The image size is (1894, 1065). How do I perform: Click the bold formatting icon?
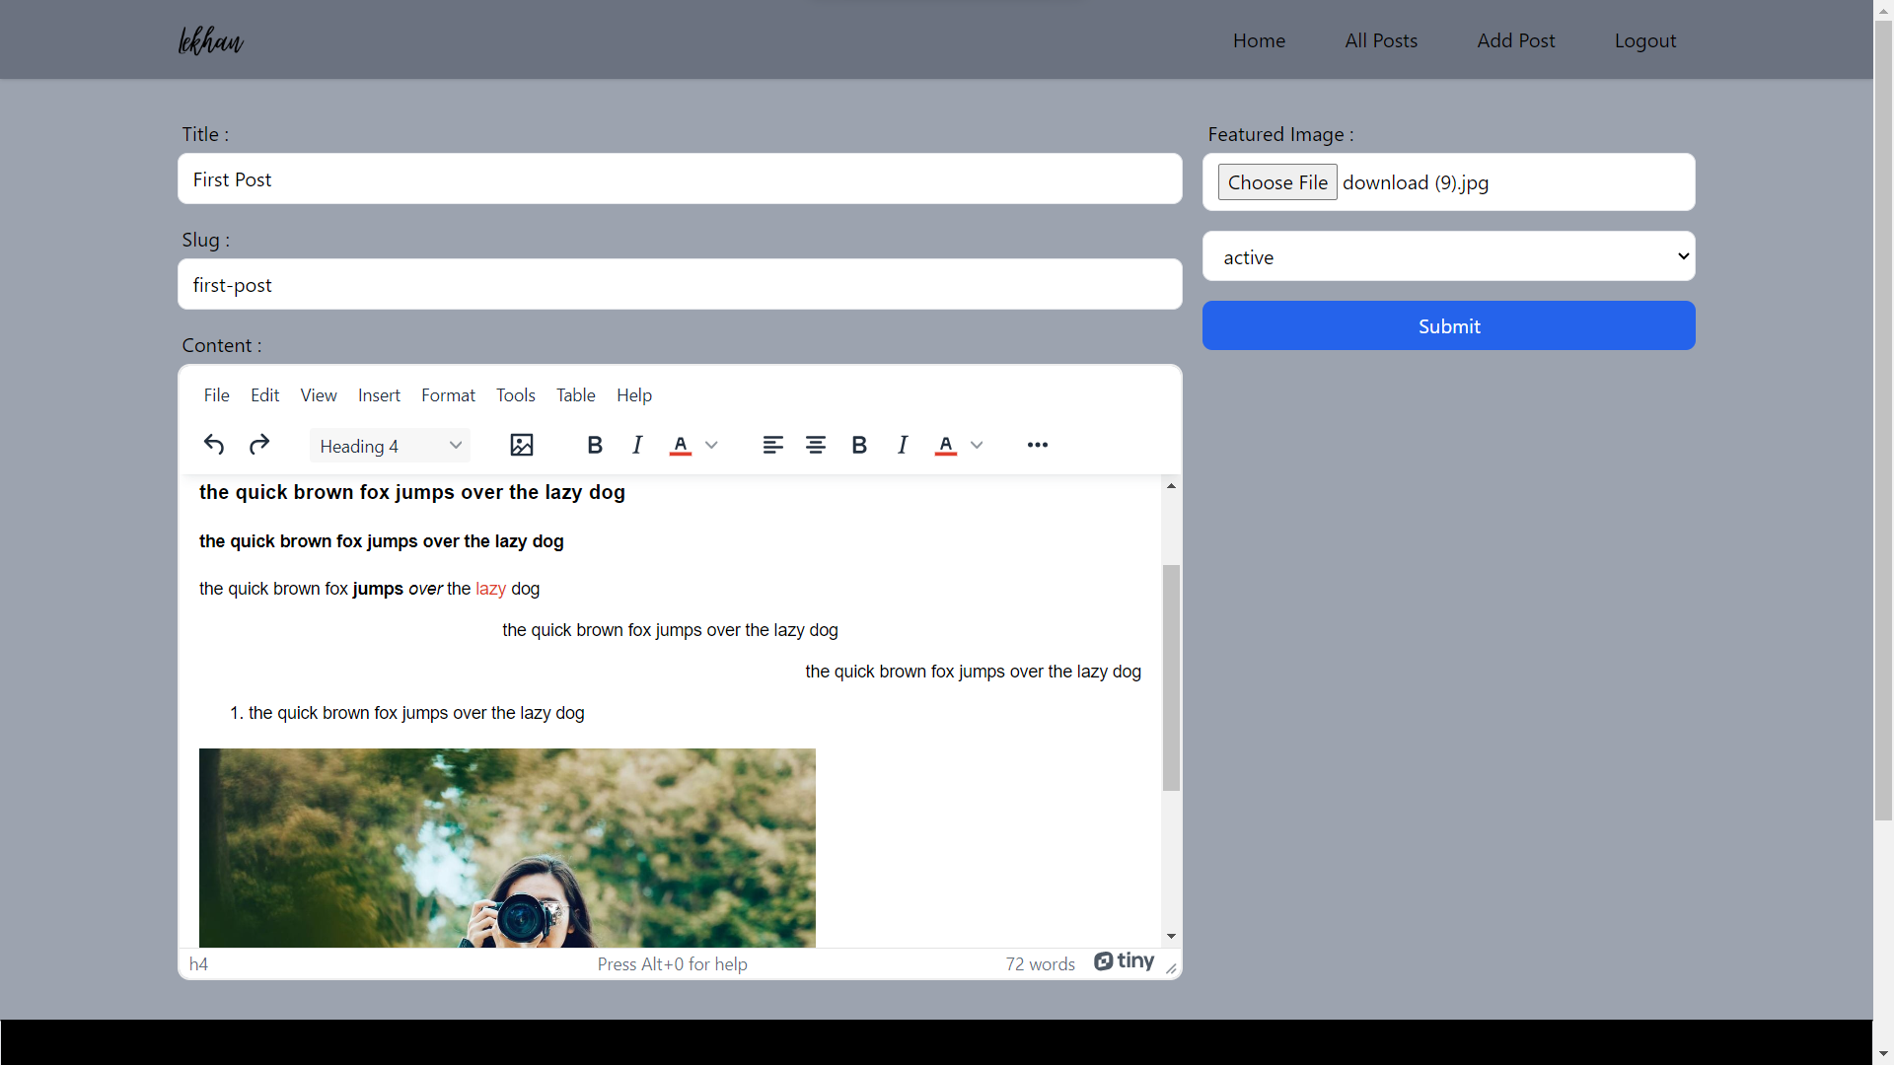(596, 445)
